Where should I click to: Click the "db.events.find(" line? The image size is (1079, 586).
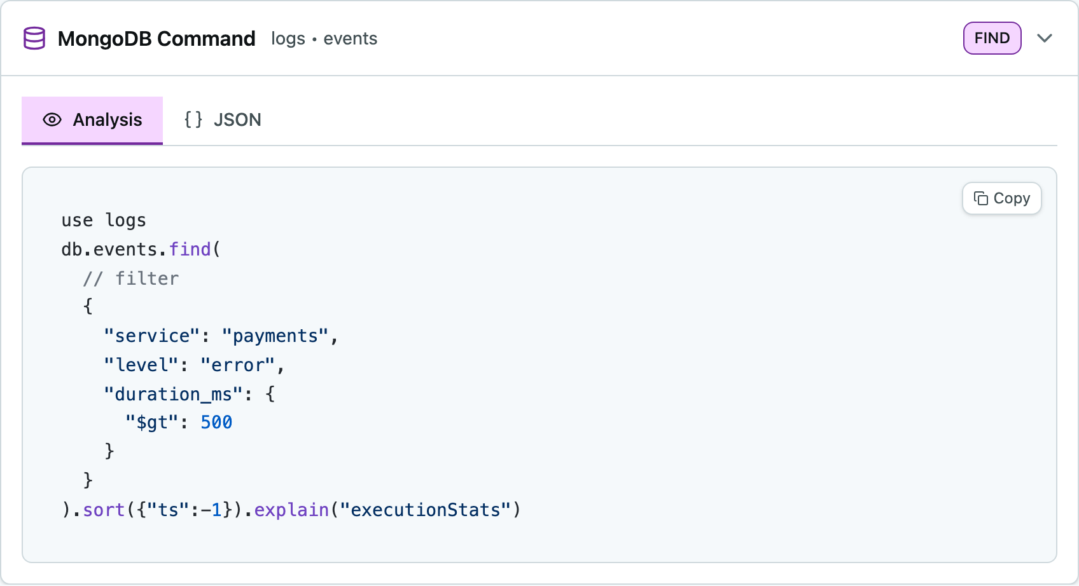click(141, 249)
